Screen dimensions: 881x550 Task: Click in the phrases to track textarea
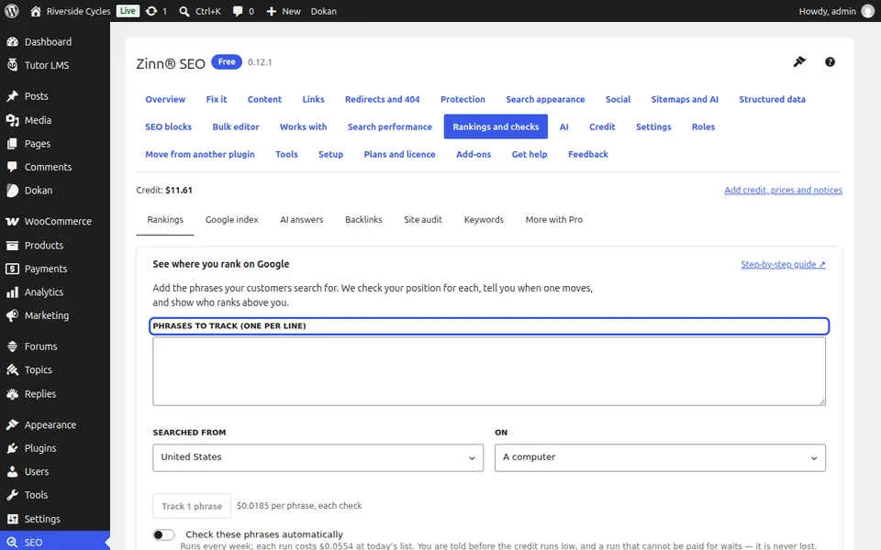point(489,371)
